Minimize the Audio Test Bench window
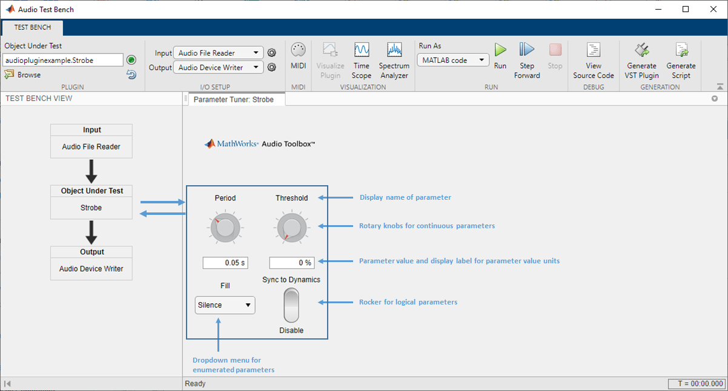Viewport: 728px width, 391px height. pos(658,9)
